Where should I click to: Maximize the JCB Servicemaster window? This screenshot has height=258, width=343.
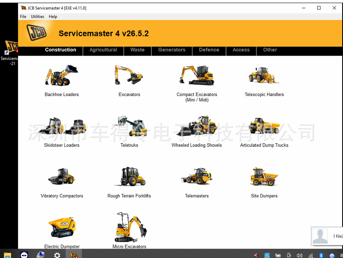319,8
